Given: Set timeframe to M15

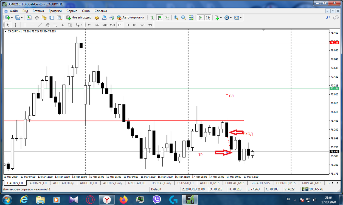Looking at the screenshot, I should [x=105, y=25].
